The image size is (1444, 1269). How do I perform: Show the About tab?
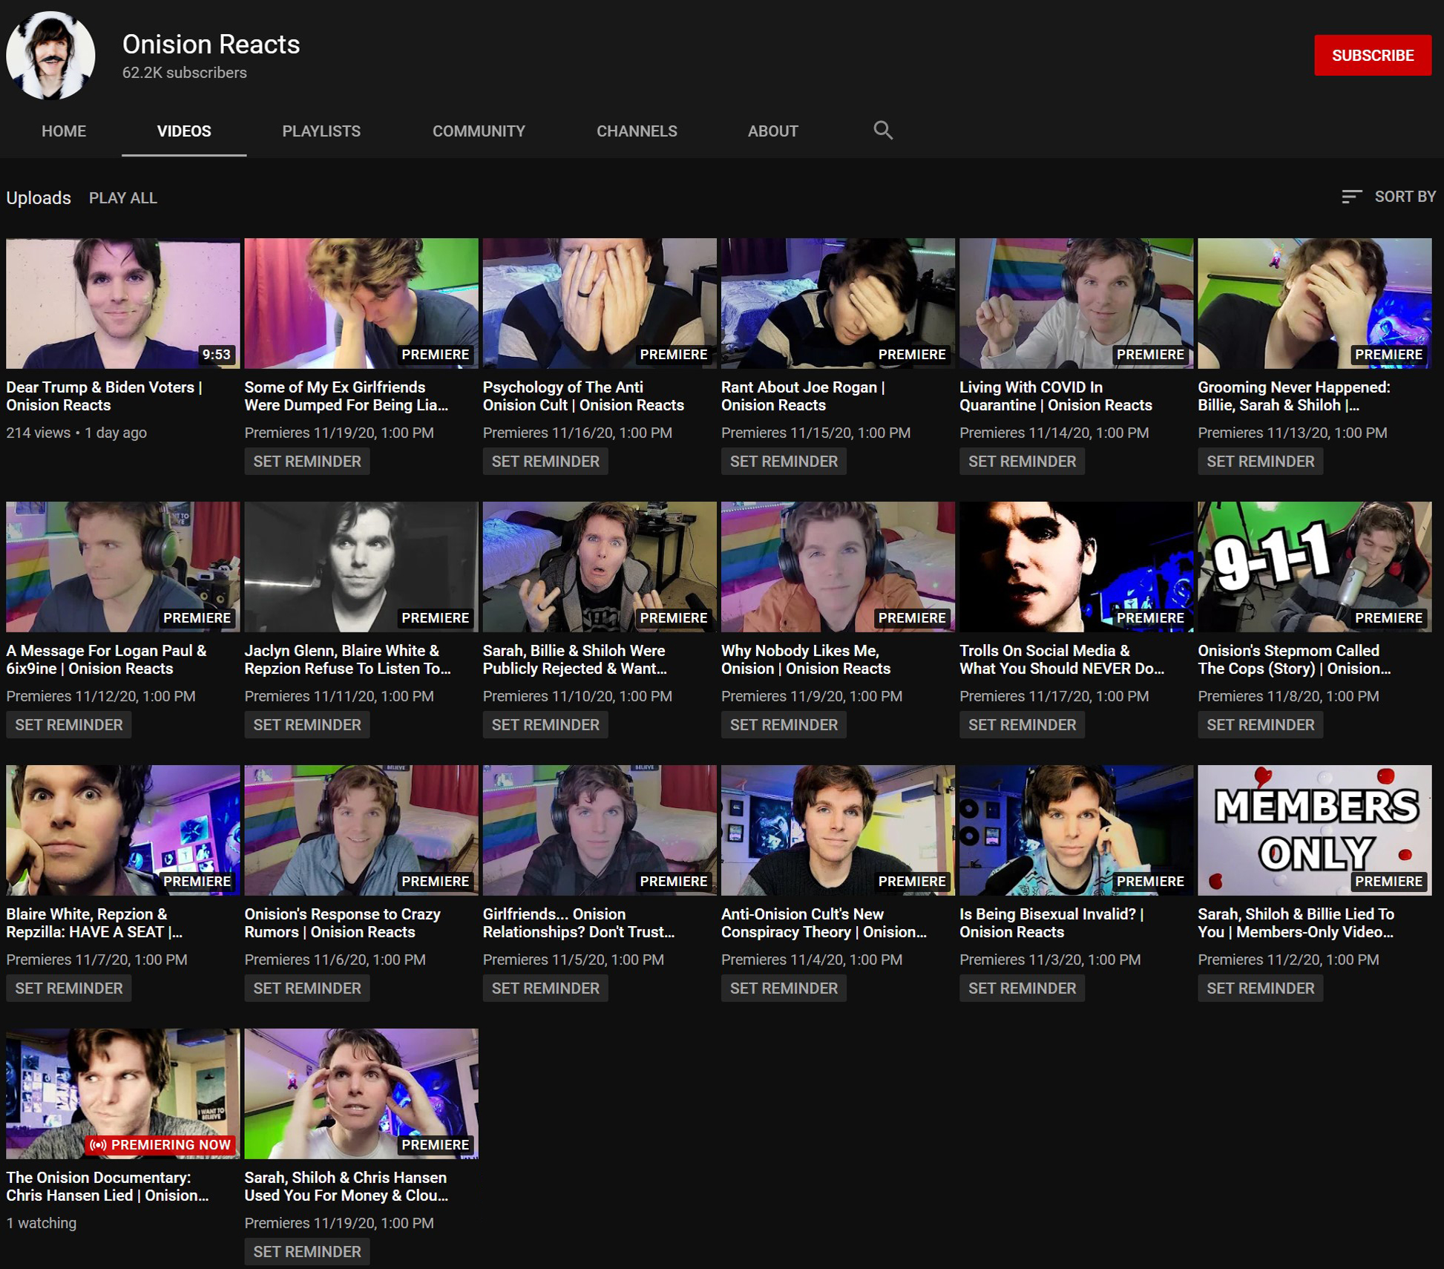(x=772, y=131)
